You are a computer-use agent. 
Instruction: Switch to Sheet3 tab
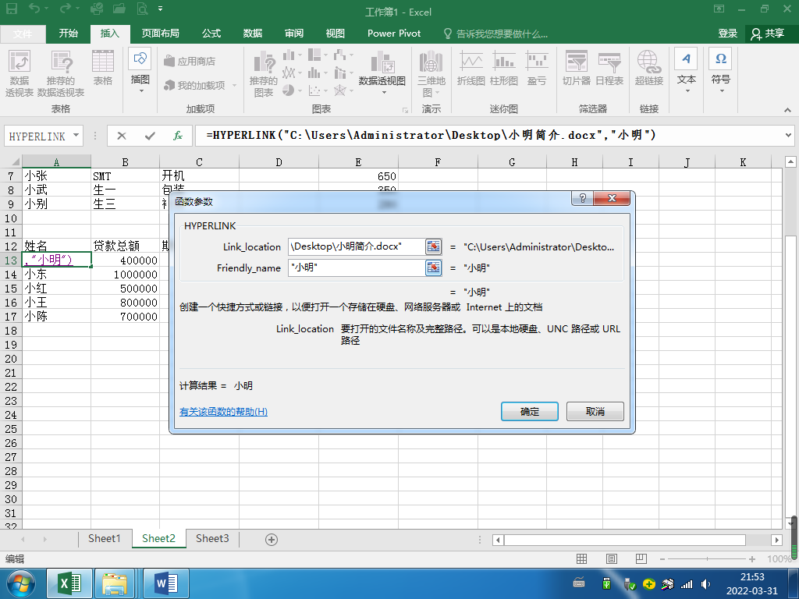coord(212,539)
